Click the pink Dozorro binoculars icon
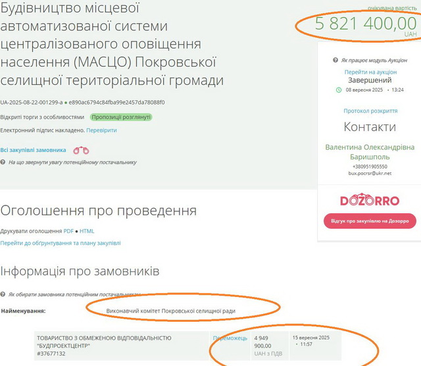 click(81, 151)
